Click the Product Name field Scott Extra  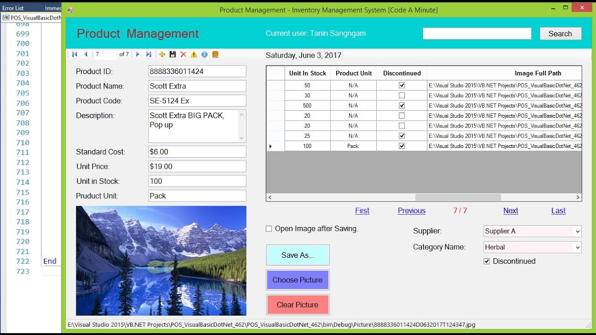click(x=197, y=86)
